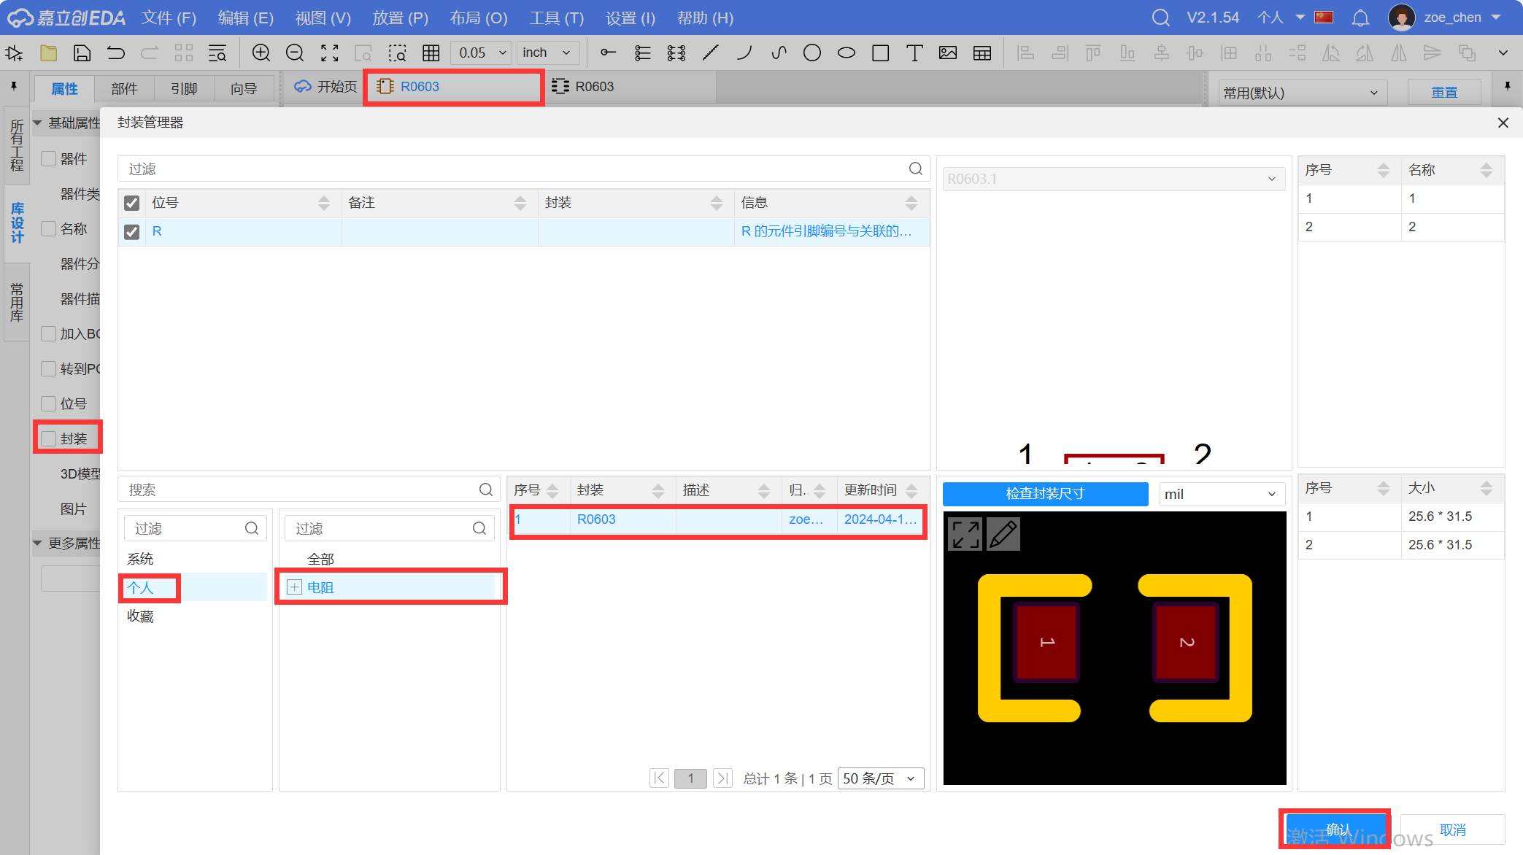
Task: Select 个人 library source
Action: 140,587
